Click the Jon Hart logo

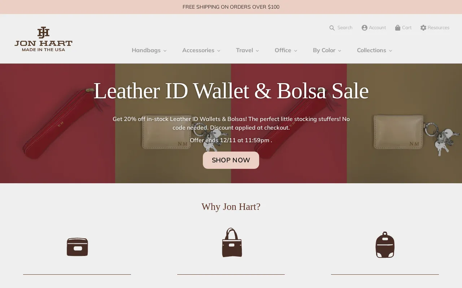coord(43,39)
